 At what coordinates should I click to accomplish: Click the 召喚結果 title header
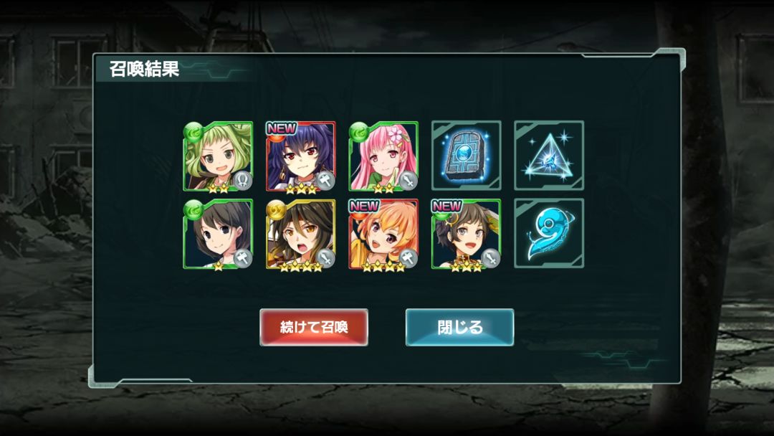click(x=144, y=69)
